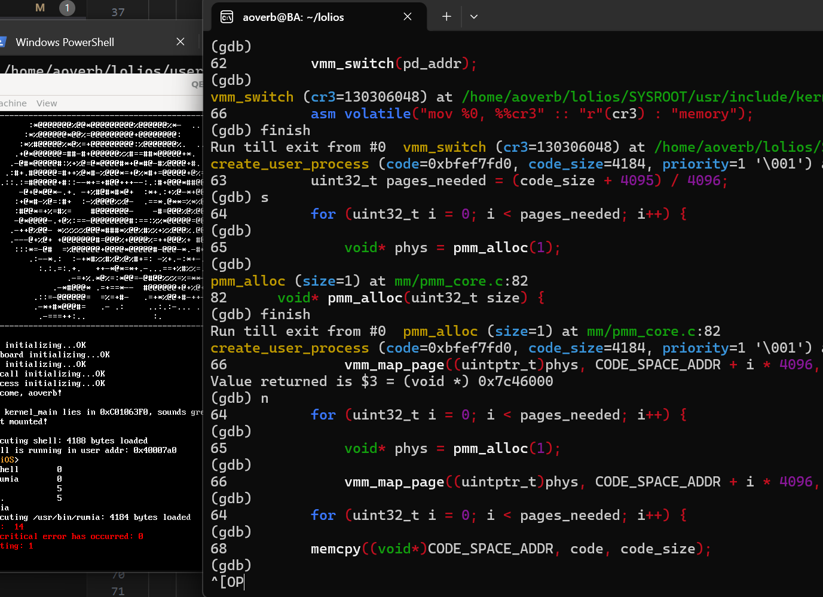Open the QEMU View menu
Viewport: 823px width, 597px height.
[x=47, y=103]
